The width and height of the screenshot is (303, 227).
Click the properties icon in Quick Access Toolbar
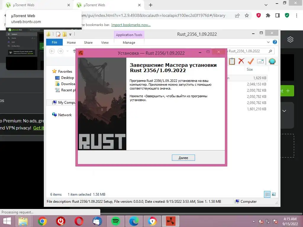(x=58, y=34)
